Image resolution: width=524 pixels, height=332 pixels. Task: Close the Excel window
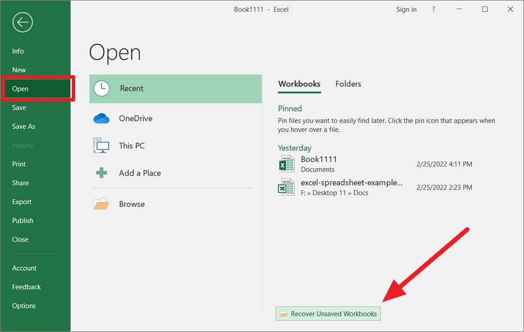511,9
